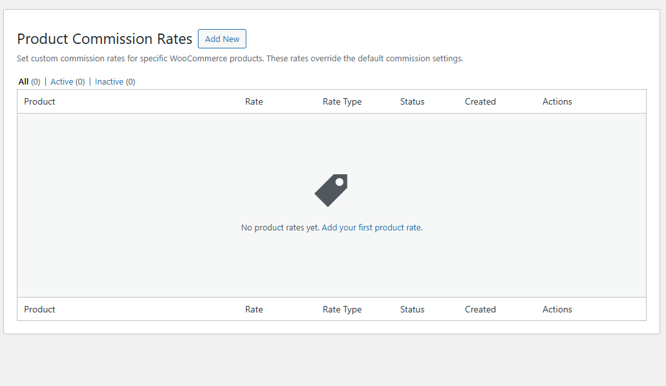The image size is (666, 386).
Task: Switch to the Active (0) filter
Action: pos(63,81)
